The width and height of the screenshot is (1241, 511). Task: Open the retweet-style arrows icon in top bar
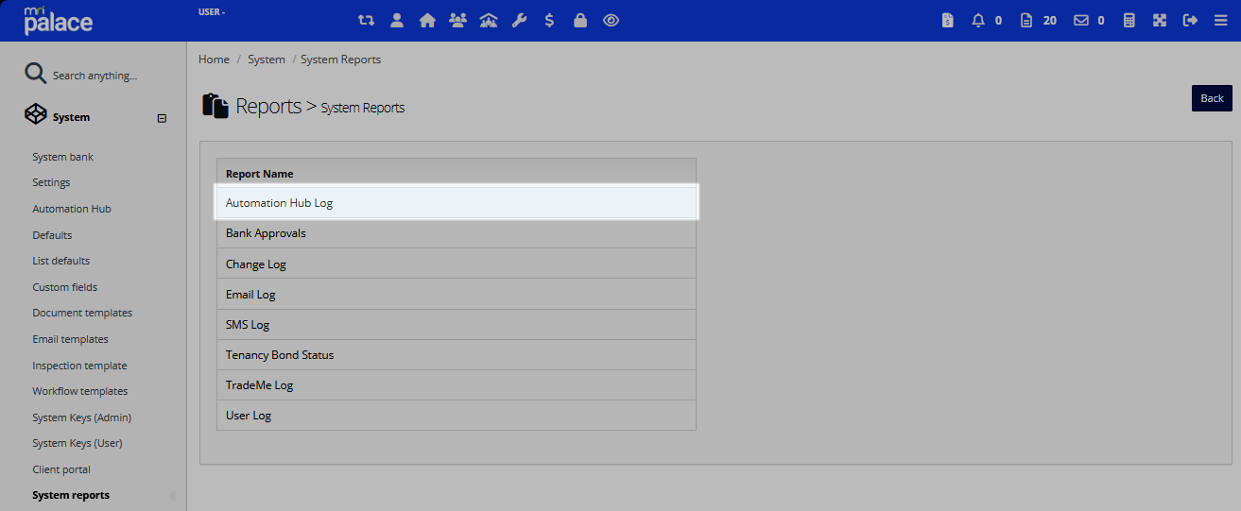click(366, 20)
